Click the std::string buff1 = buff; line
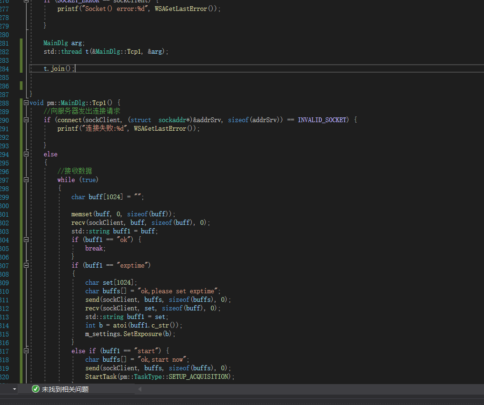Screen dimensions: 484x405 115,231
